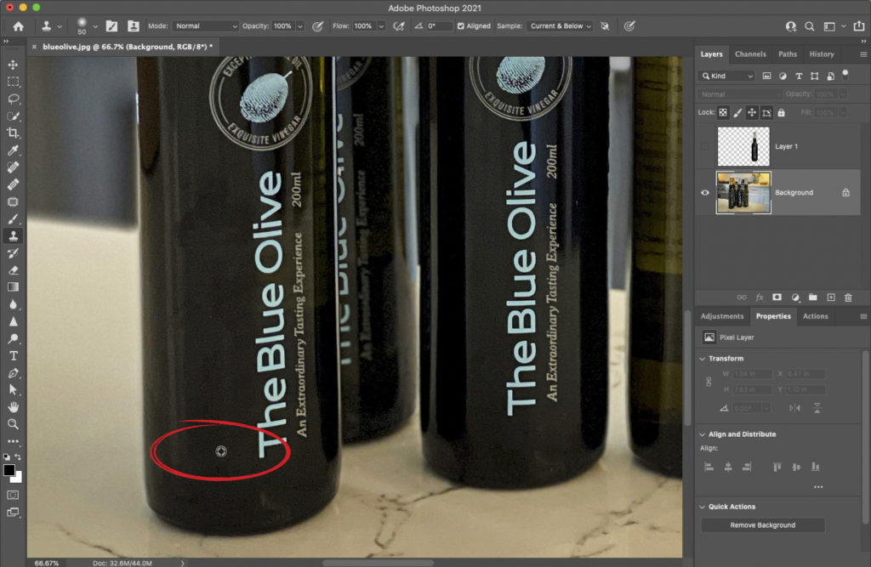871x567 pixels.
Task: Create a new layer
Action: pyautogui.click(x=831, y=298)
